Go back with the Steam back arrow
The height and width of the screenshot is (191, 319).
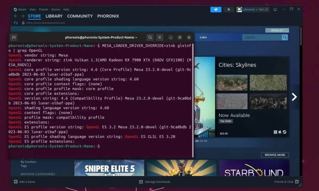pos(15,16)
